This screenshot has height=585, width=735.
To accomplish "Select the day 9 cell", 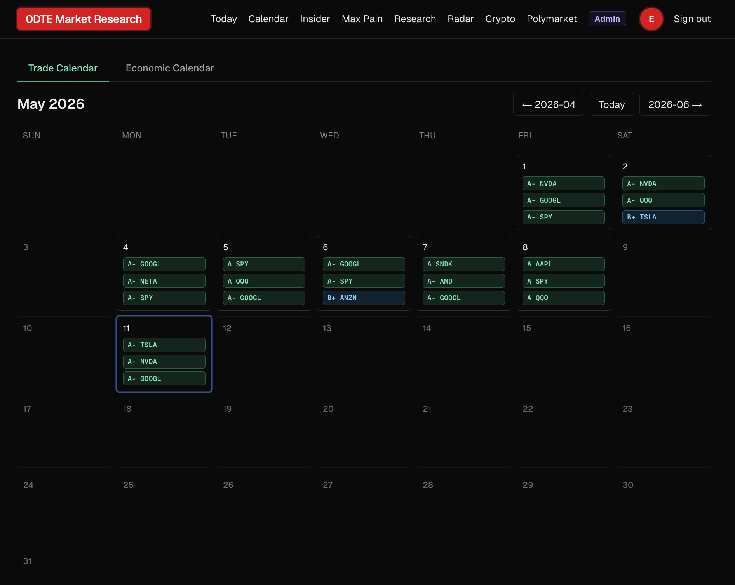I will point(664,271).
